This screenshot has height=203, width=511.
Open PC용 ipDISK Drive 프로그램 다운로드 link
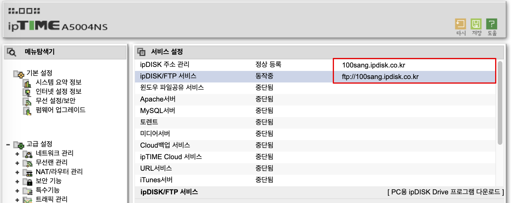tap(446, 192)
